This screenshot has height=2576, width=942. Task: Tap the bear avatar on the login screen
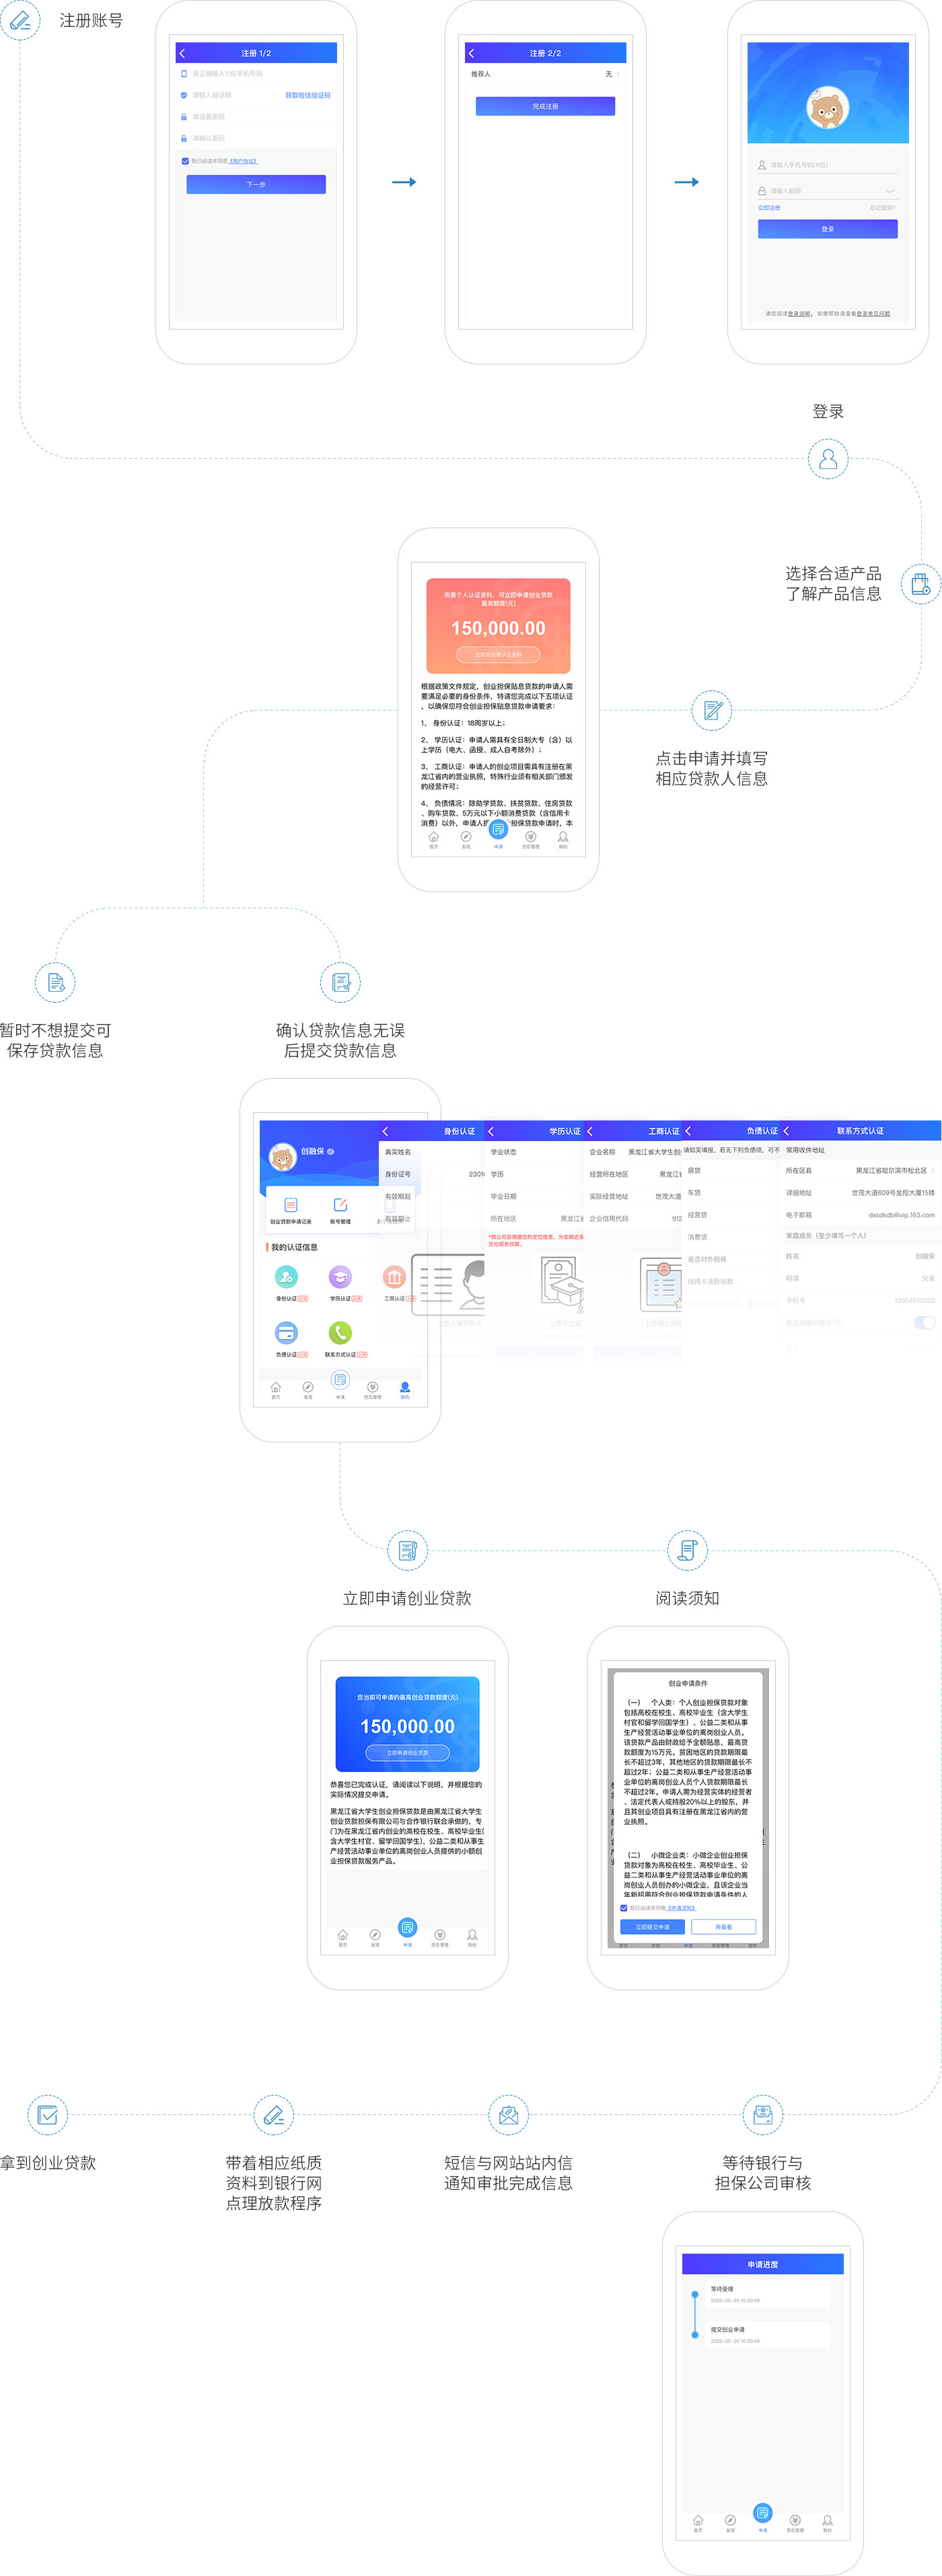click(827, 108)
